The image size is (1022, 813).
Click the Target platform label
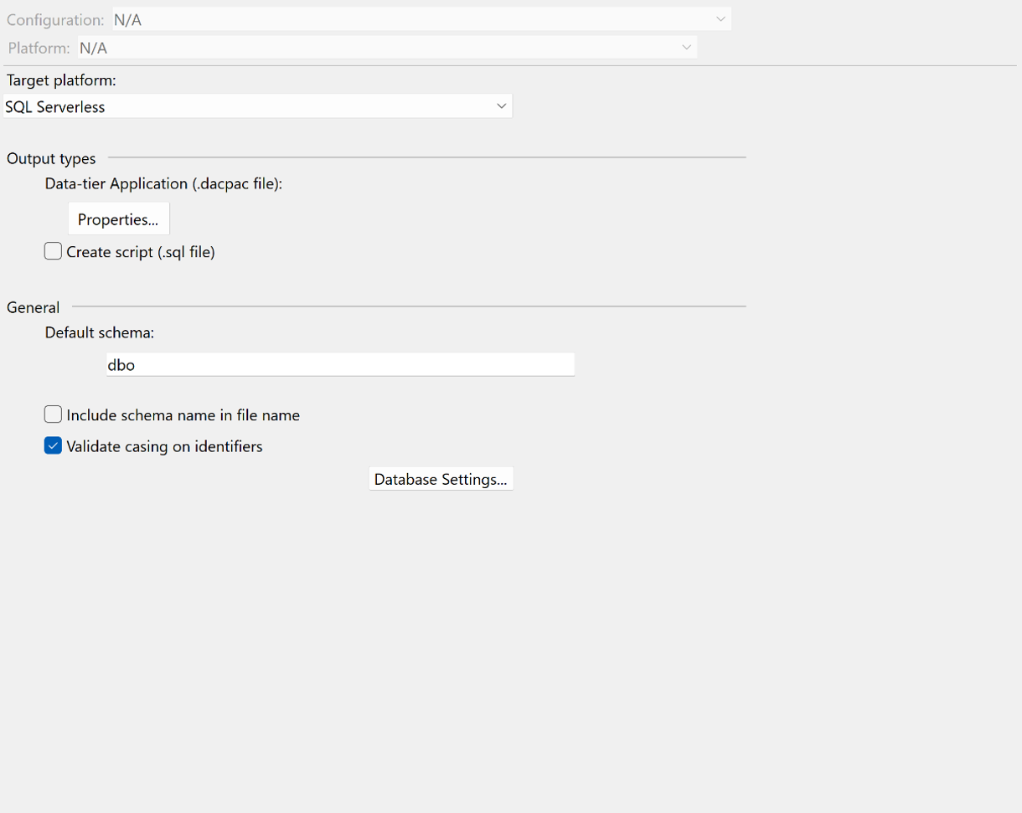(x=61, y=80)
